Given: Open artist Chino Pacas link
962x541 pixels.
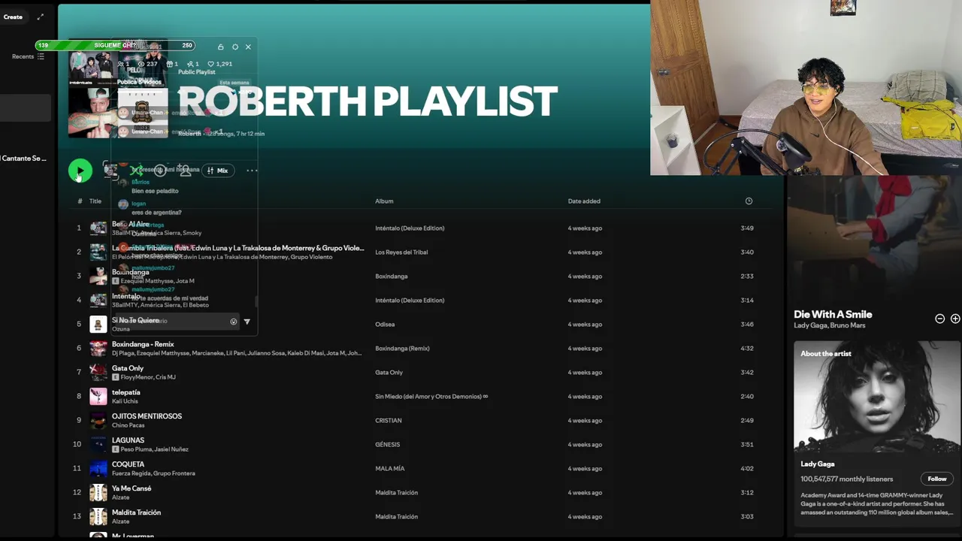Looking at the screenshot, I should [128, 425].
